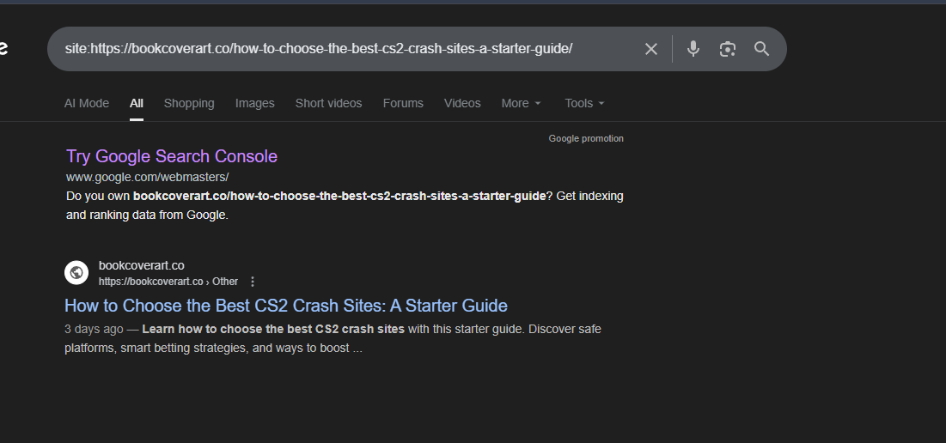Open the Short videos tab
The height and width of the screenshot is (443, 946).
pos(328,103)
